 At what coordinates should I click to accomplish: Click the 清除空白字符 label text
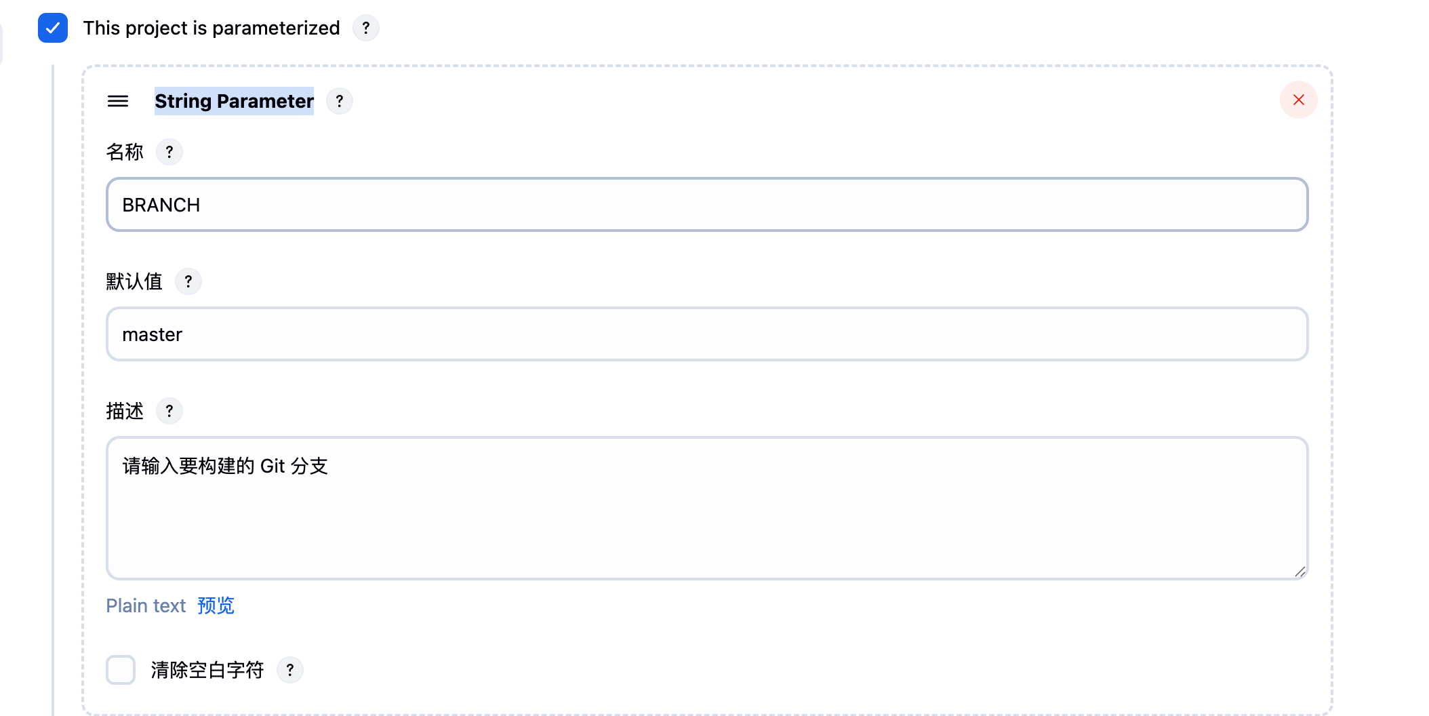click(207, 670)
